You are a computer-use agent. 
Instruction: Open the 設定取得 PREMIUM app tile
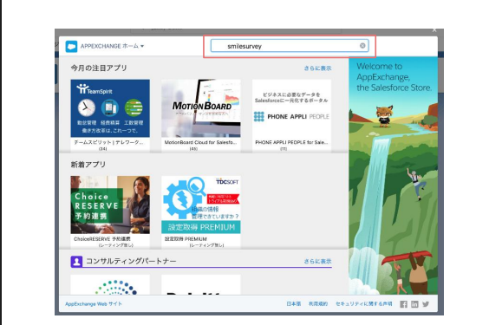(201, 211)
